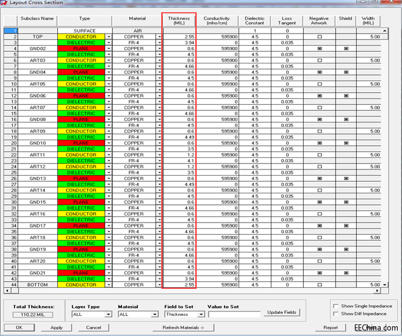This screenshot has height=336, width=402.
Task: Open Type dropdown for GND02 layer
Action: (x=109, y=48)
